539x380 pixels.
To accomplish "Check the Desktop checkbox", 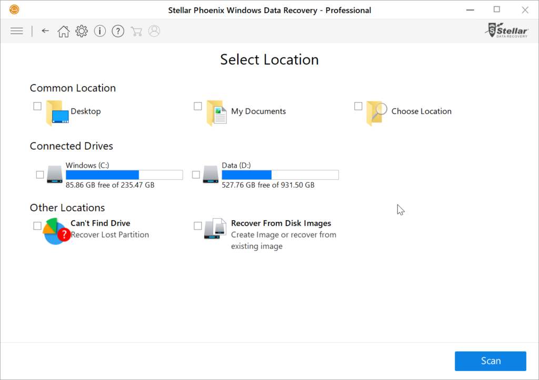I will (37, 106).
